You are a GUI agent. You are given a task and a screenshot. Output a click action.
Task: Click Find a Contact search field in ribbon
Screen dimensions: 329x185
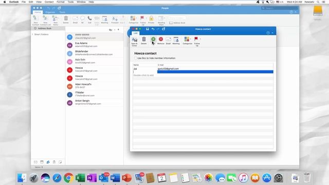177,18
